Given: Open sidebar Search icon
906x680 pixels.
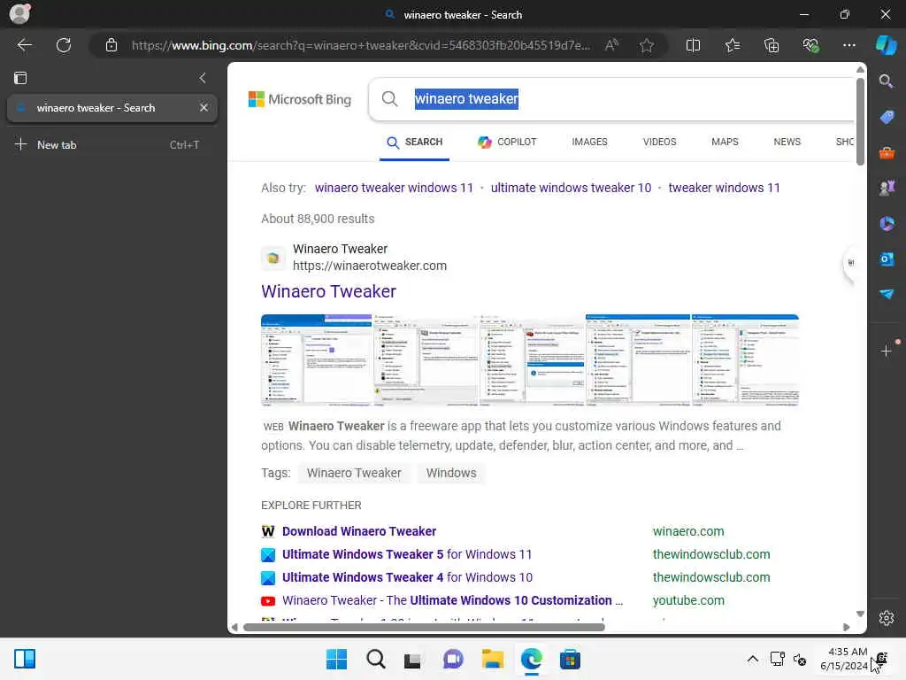Looking at the screenshot, I should (x=886, y=81).
